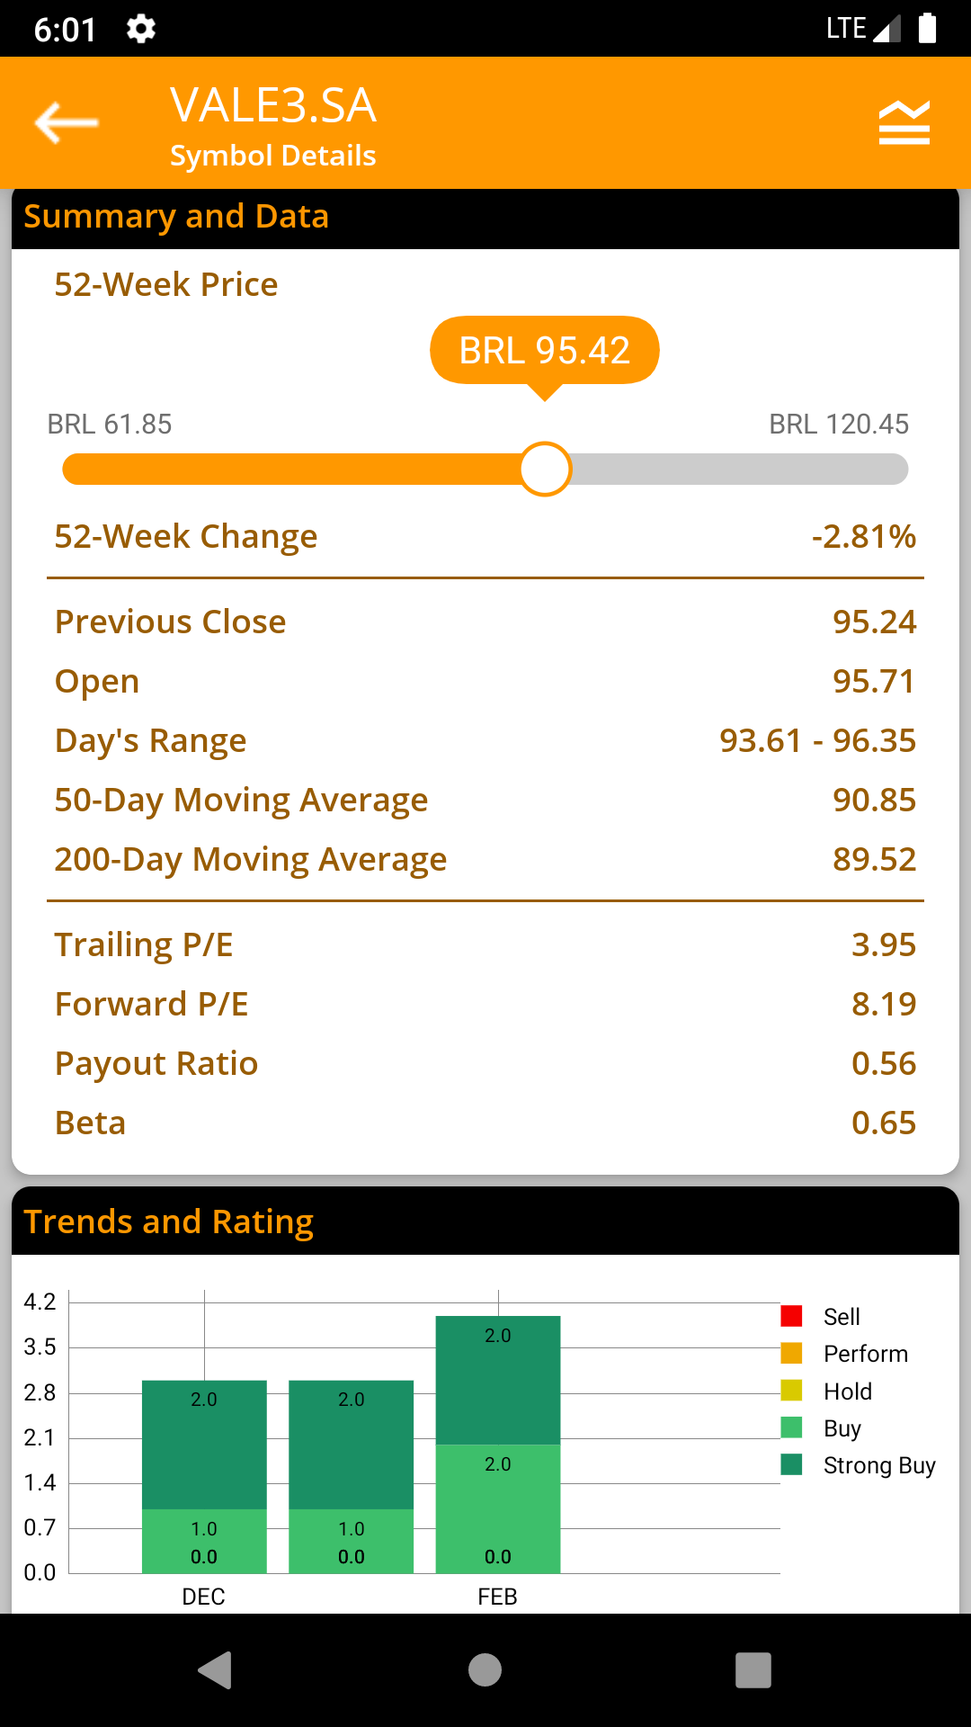Open the chart icon in header
Image resolution: width=971 pixels, height=1727 pixels.
(x=904, y=123)
